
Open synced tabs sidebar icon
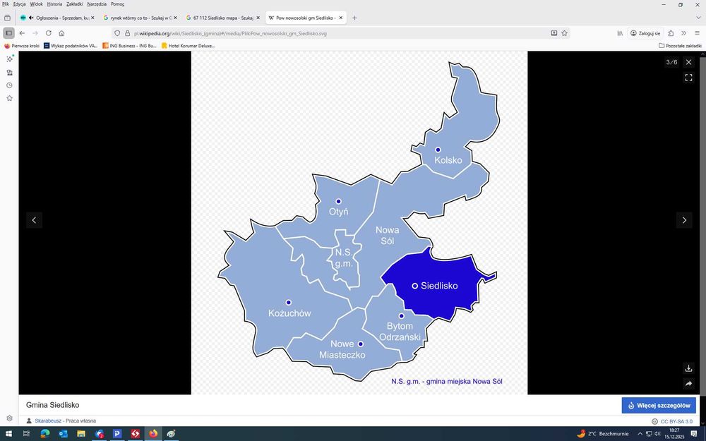point(9,72)
